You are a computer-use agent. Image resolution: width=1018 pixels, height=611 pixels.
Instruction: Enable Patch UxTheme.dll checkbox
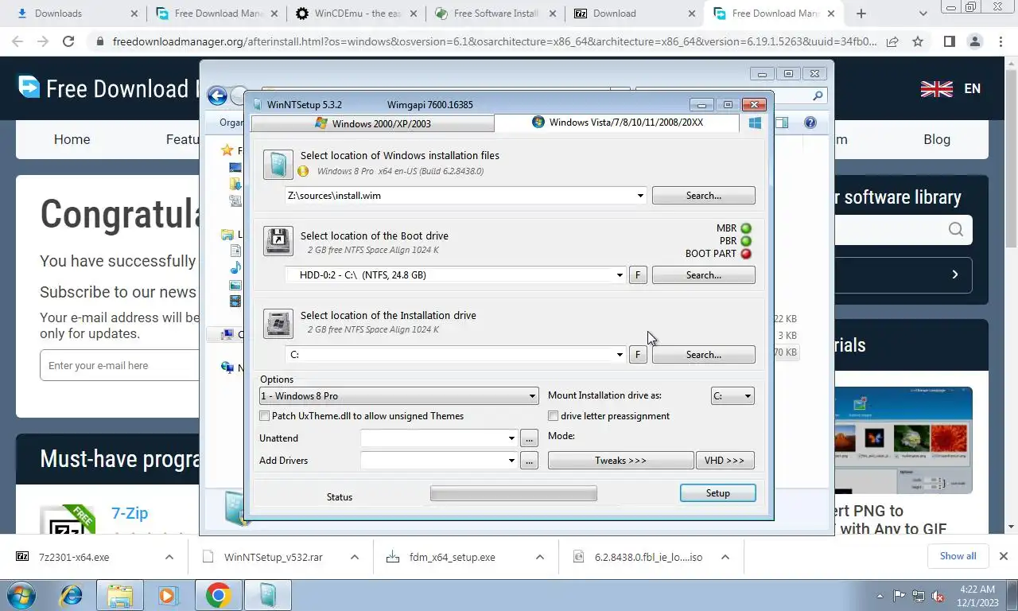265,416
